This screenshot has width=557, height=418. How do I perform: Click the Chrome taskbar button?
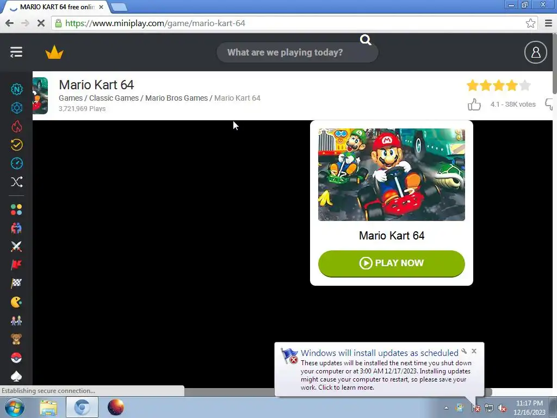(x=82, y=407)
